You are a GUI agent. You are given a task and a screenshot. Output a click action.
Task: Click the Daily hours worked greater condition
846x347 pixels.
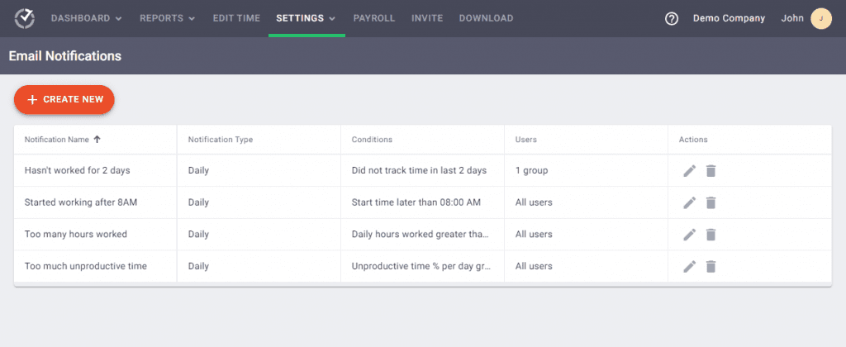point(421,234)
